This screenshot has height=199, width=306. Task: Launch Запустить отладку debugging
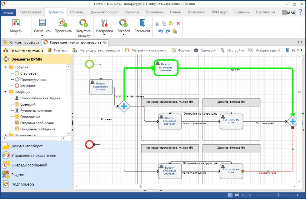click(84, 23)
